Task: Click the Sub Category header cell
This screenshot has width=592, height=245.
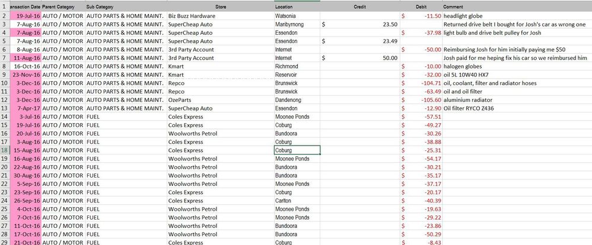Action: (126, 7)
